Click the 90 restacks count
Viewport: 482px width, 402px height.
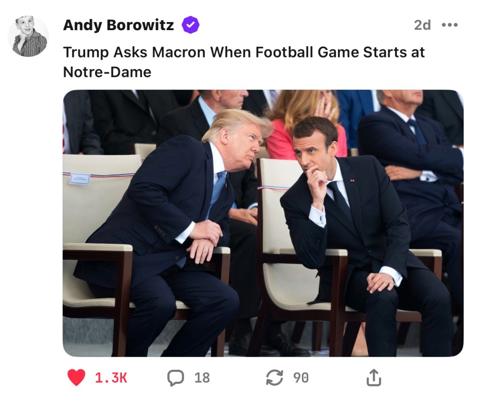[x=301, y=378]
